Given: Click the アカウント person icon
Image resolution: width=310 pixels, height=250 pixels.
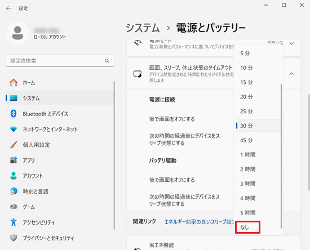Looking at the screenshot, I should click(x=14, y=176).
